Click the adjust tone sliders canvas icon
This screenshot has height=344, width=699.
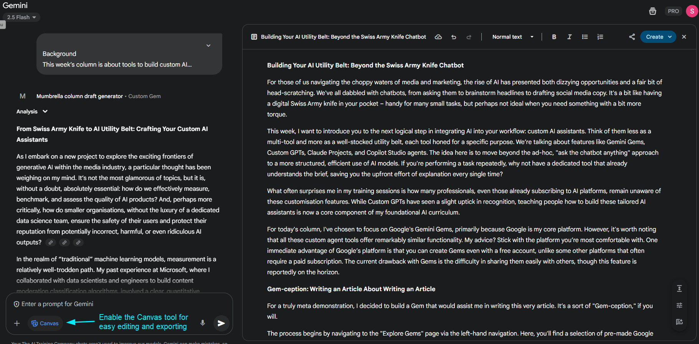[x=679, y=305]
